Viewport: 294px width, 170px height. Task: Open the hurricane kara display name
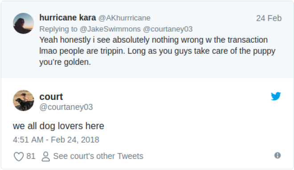pos(68,18)
